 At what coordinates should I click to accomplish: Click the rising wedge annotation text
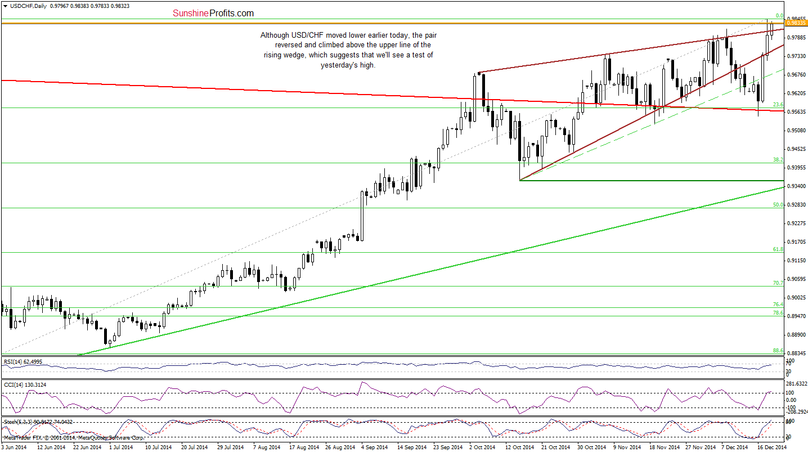[348, 50]
